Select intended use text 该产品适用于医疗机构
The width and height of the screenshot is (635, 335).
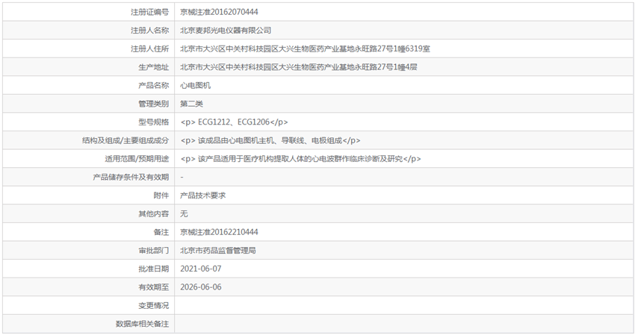236,159
